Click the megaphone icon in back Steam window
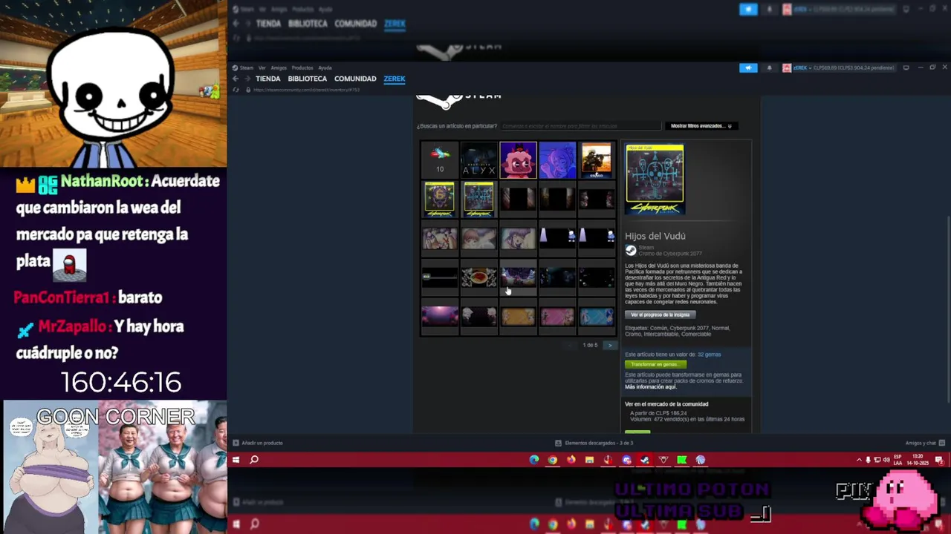951x534 pixels. pyautogui.click(x=748, y=9)
